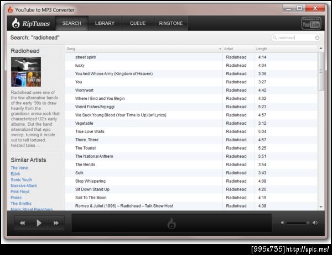The height and width of the screenshot is (255, 332).
Task: Switch to the SEARCH tab
Action: click(x=71, y=23)
